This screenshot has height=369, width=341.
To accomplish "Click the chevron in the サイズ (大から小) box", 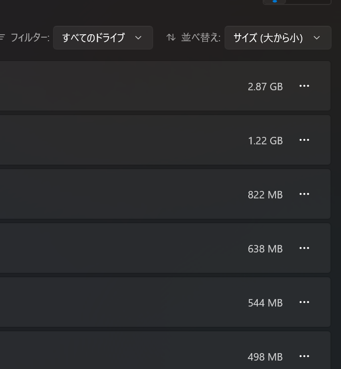I will point(317,38).
